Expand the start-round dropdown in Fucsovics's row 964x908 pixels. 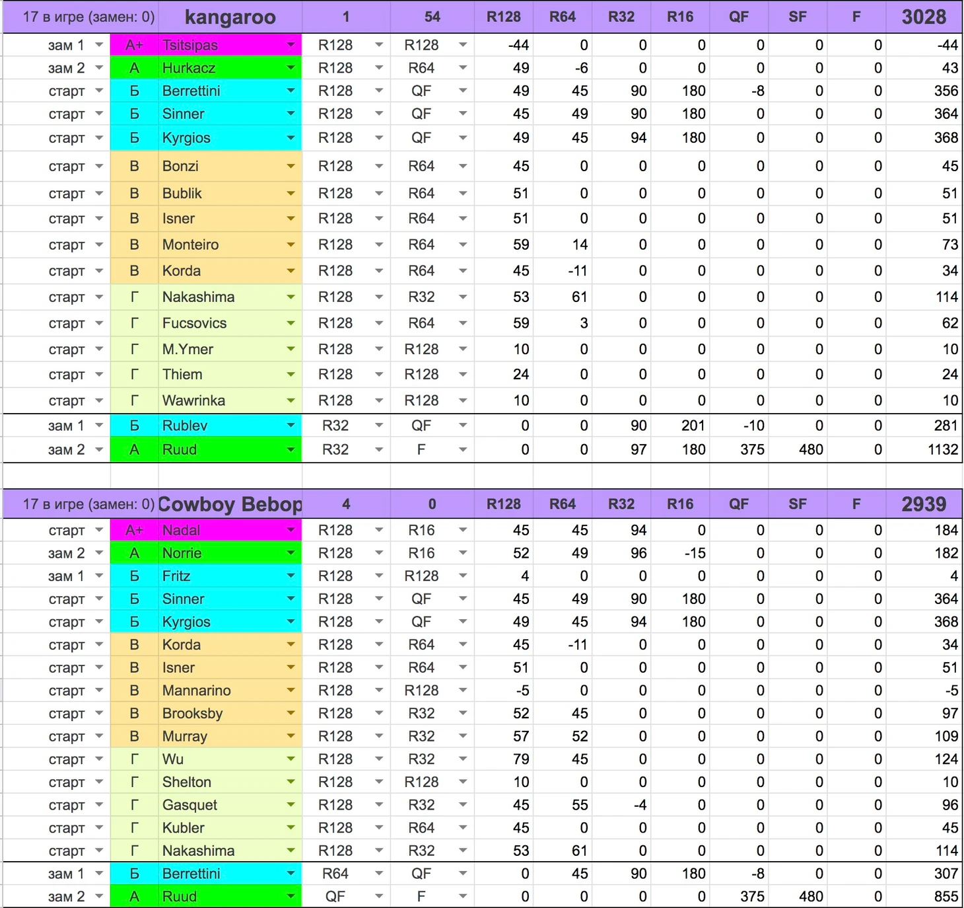[x=379, y=324]
